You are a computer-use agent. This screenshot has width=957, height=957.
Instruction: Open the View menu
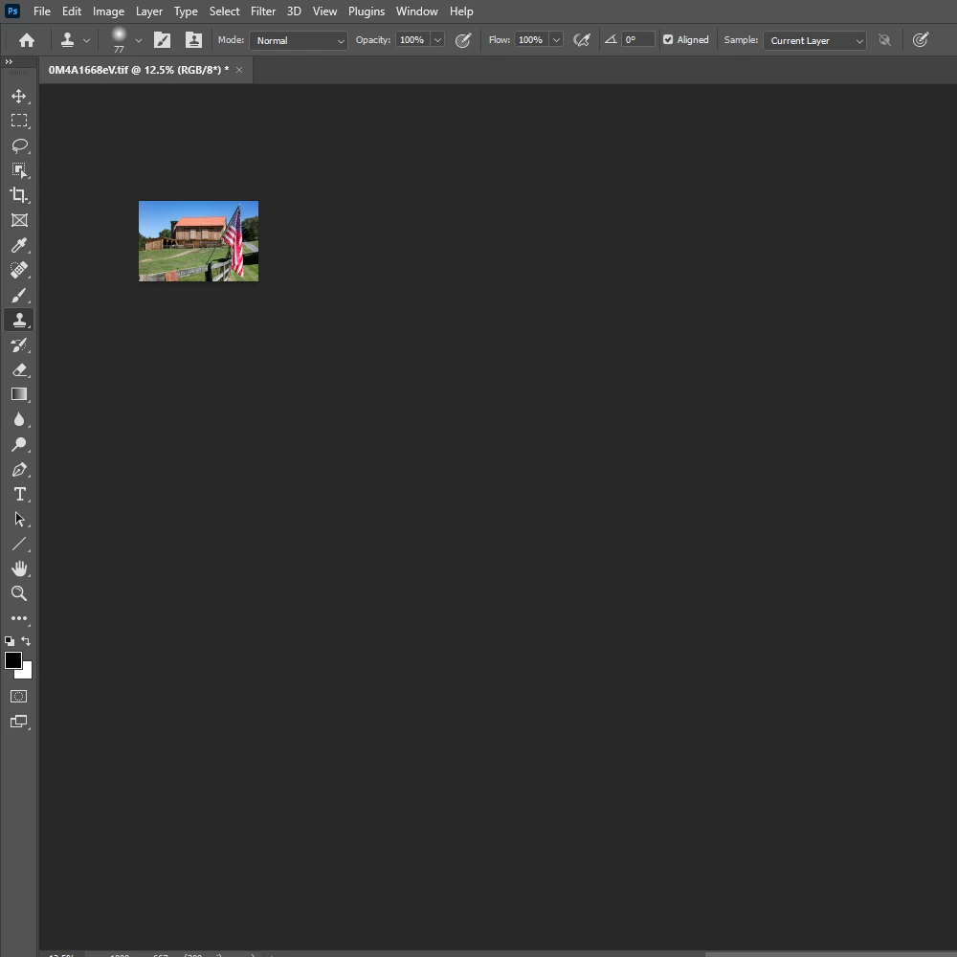(x=324, y=11)
